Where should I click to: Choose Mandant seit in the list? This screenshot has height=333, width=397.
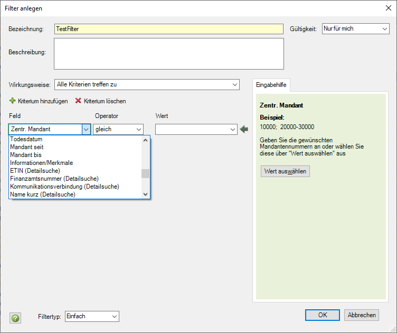(x=27, y=147)
